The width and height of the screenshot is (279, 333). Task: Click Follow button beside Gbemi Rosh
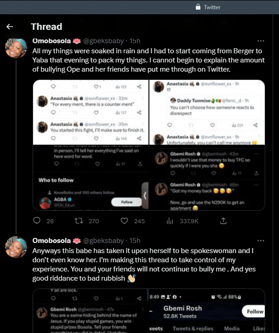[255, 311]
